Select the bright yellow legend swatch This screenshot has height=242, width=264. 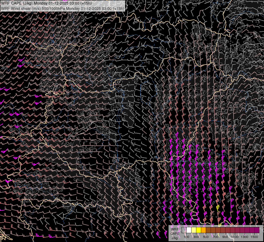(198, 230)
